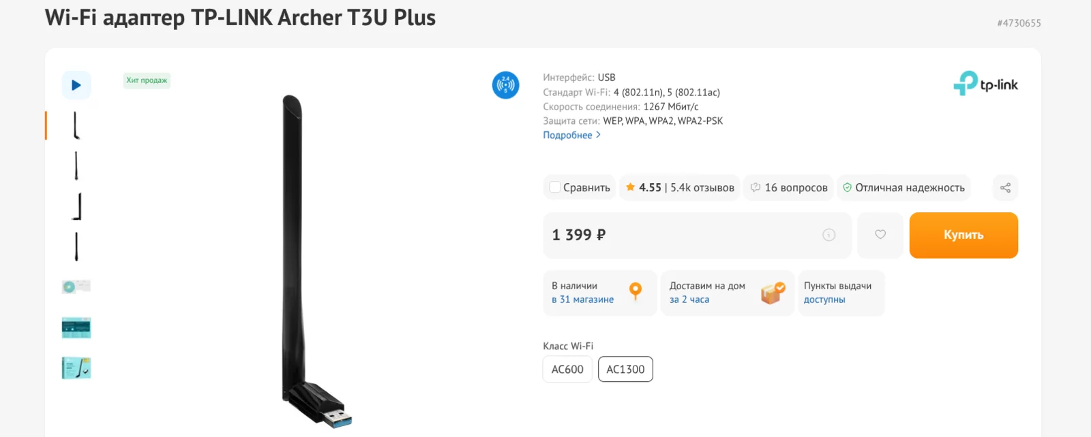Add product to favorites with heart icon
Screen dimensions: 1091x437
880,235
